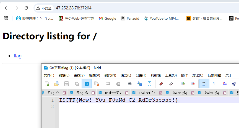239x128 pixels.
Task: Click the new file icon in Ndd toolbar
Action: [x=47, y=83]
